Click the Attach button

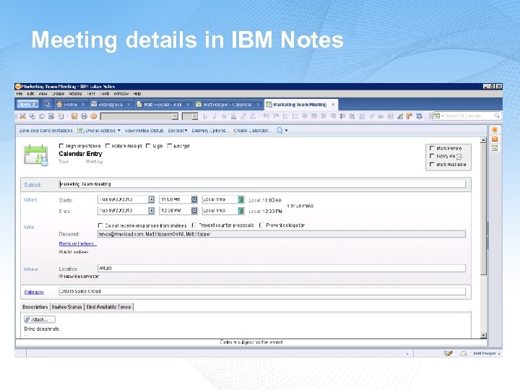click(40, 320)
